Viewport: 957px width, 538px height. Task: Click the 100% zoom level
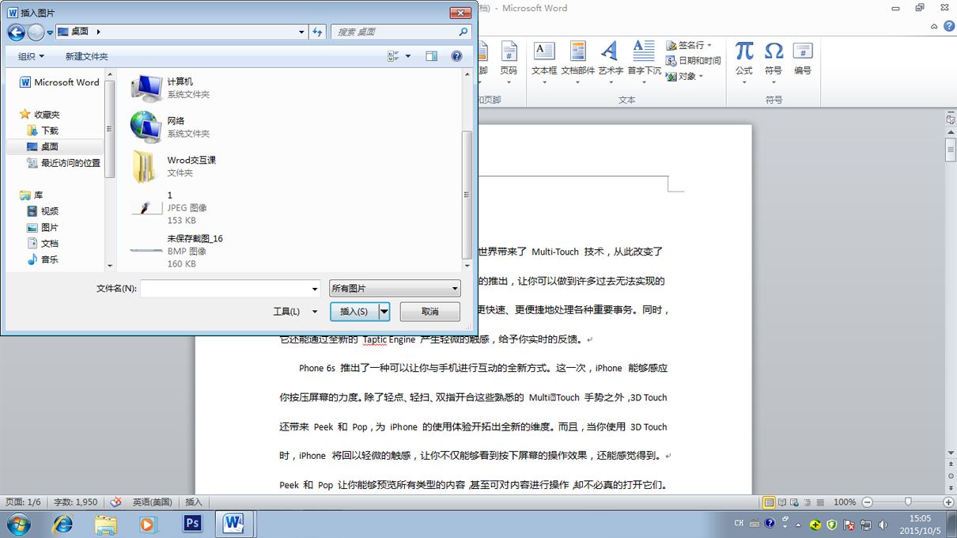tap(845, 502)
